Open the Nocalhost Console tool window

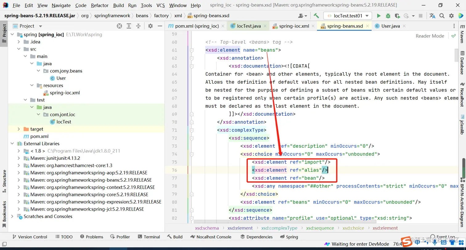(211, 237)
